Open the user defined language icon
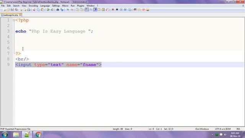This screenshot has width=245, height=138. pyautogui.click(x=99, y=10)
